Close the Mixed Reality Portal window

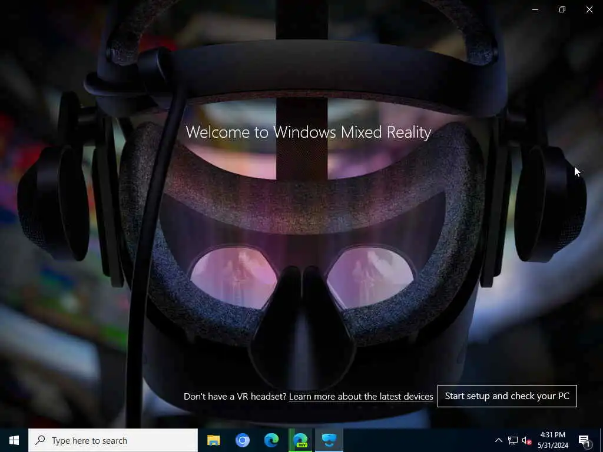(589, 9)
